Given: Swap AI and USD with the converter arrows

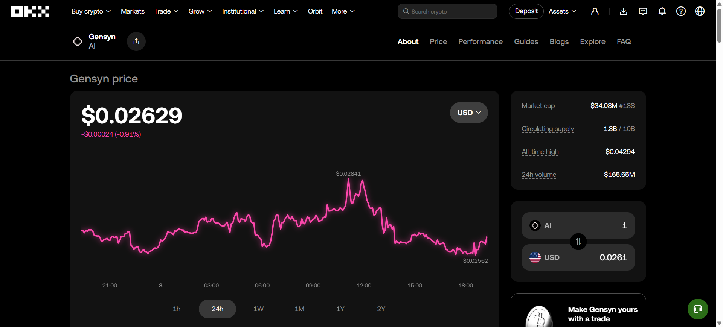Looking at the screenshot, I should coord(578,242).
